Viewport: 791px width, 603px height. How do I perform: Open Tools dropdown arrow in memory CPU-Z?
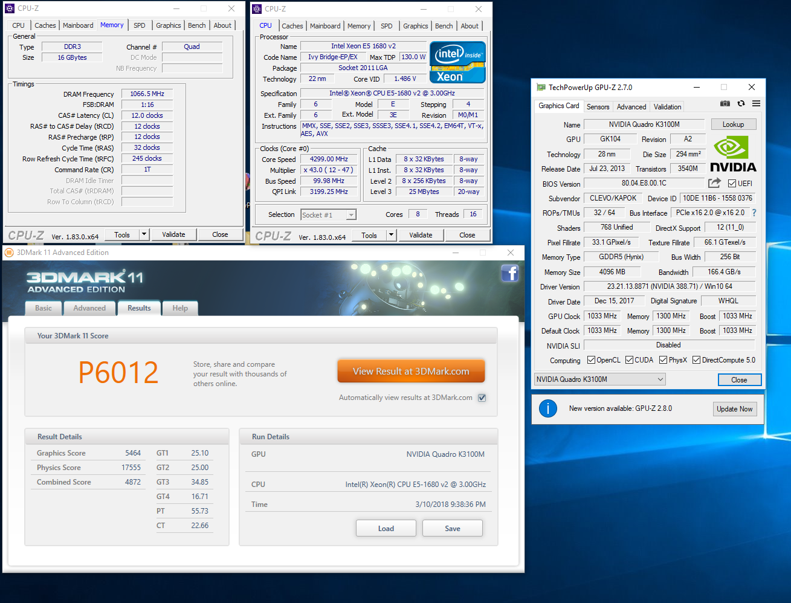(x=144, y=234)
